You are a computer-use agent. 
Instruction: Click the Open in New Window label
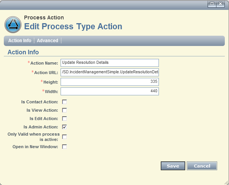(35, 147)
